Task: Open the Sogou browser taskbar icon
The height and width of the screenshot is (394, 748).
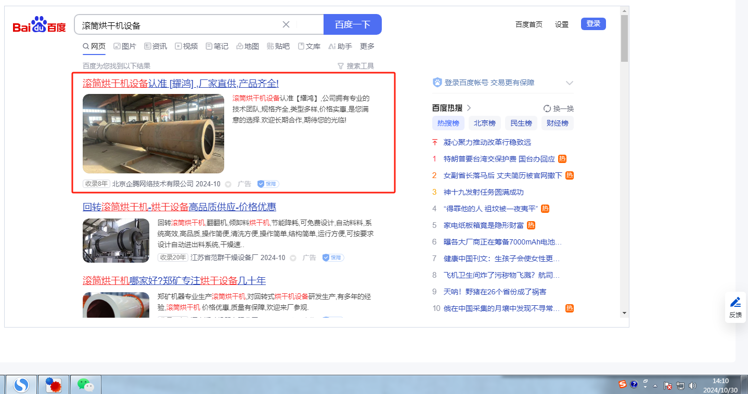Action: (x=21, y=385)
